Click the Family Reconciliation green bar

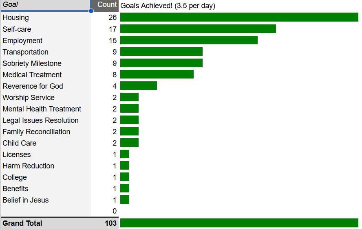(129, 131)
